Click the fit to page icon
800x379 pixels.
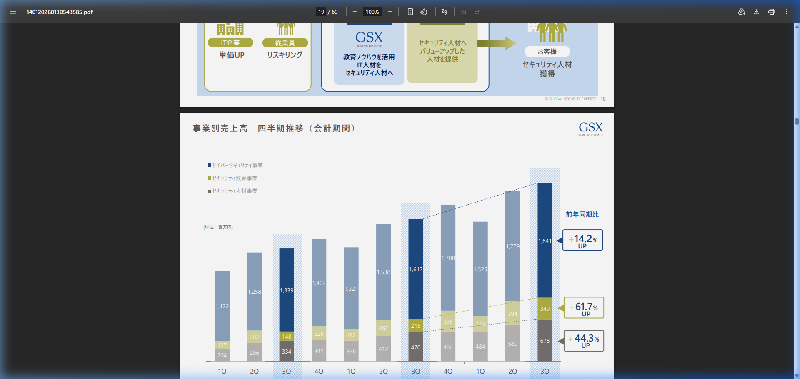[x=410, y=12]
